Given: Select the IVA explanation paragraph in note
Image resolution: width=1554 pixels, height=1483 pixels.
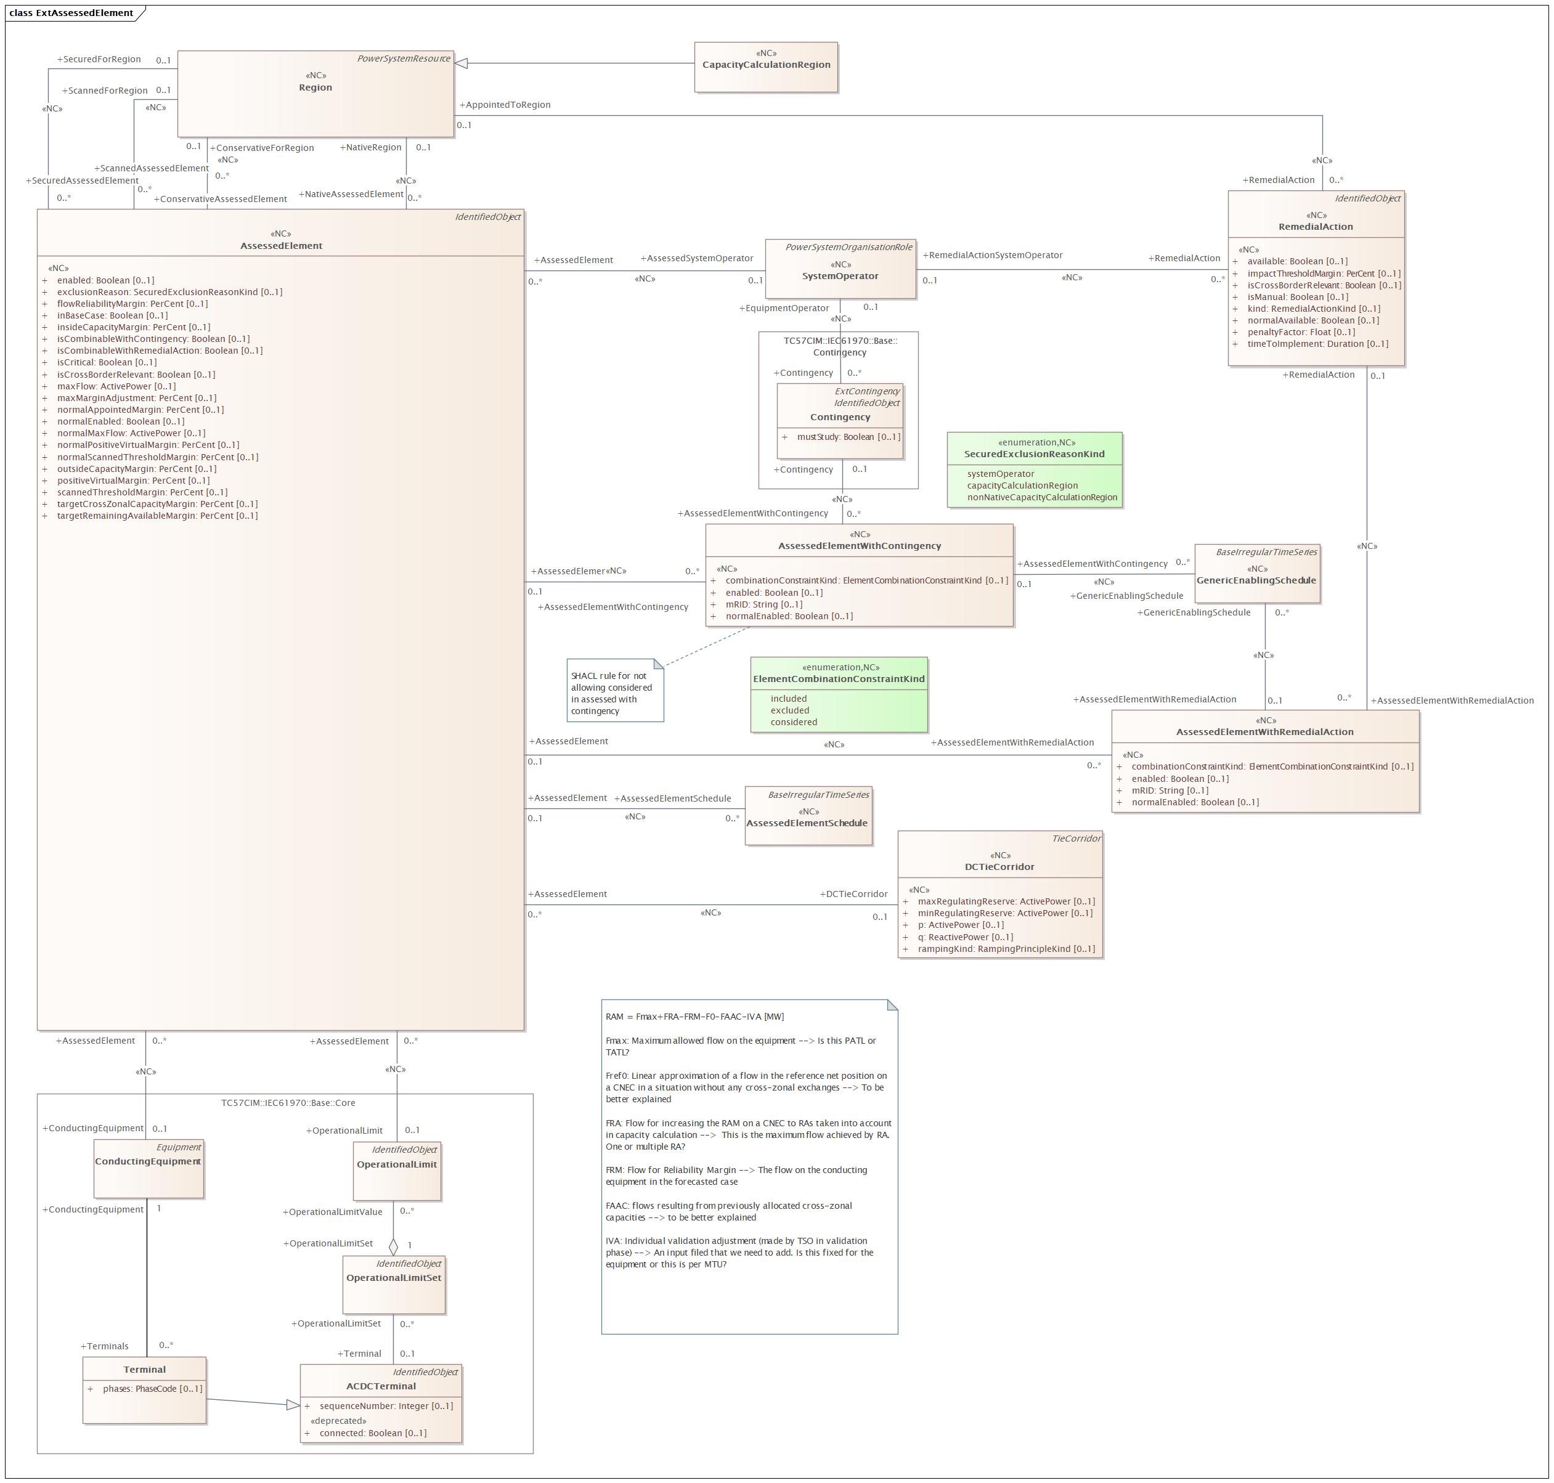Looking at the screenshot, I should (x=740, y=1253).
